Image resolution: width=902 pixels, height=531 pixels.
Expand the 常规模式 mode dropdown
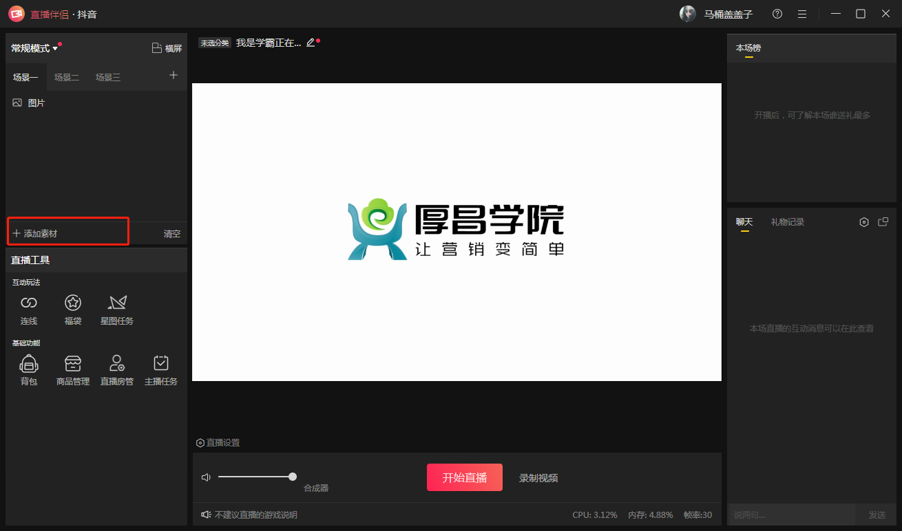[34, 48]
